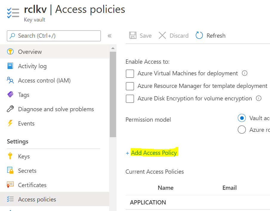Click info icon beside Azure Virtual Machines
The height and width of the screenshot is (211, 270).
point(245,73)
